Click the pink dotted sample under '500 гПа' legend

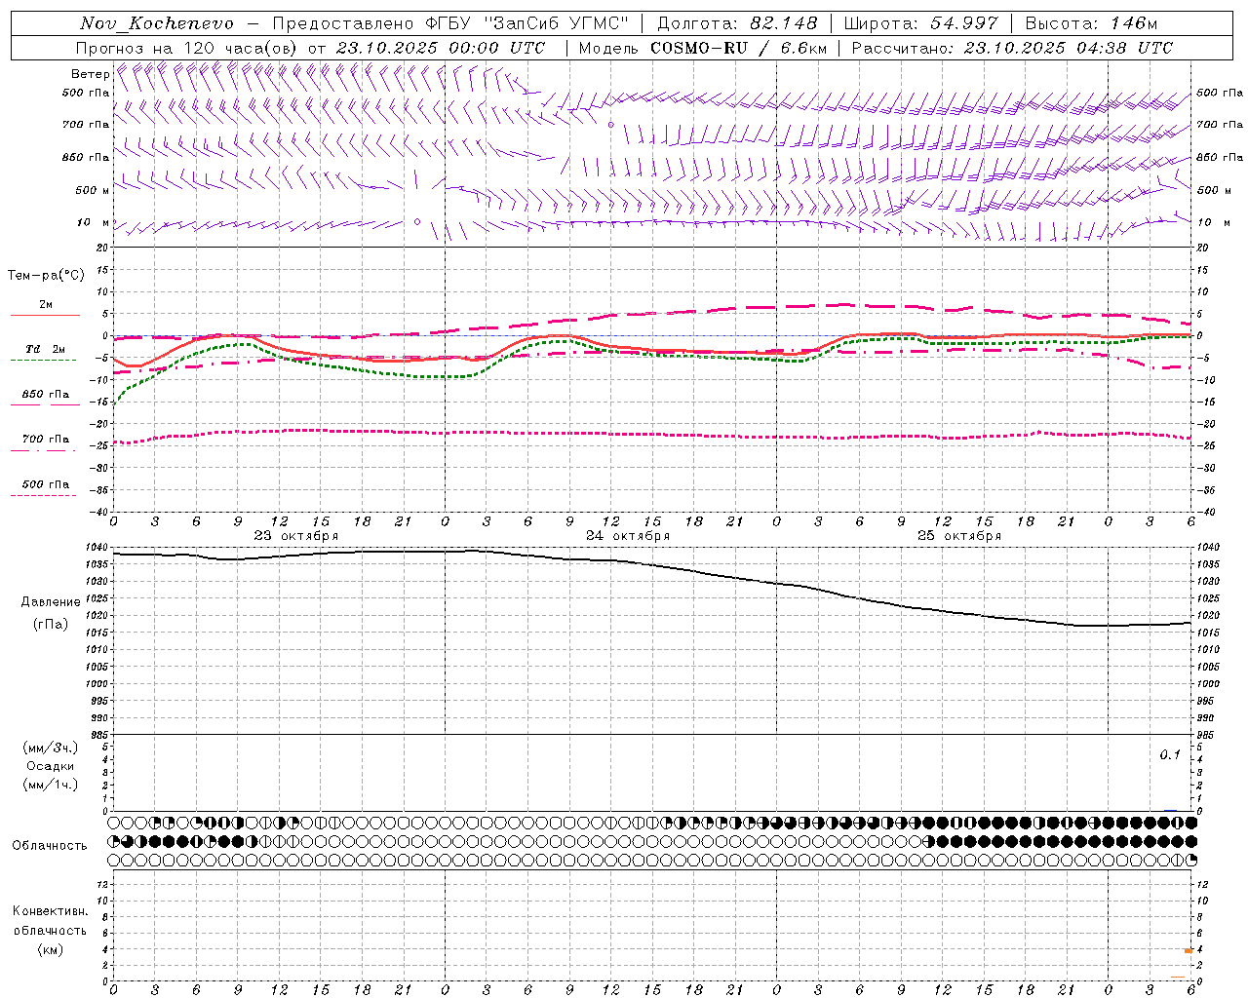43,495
